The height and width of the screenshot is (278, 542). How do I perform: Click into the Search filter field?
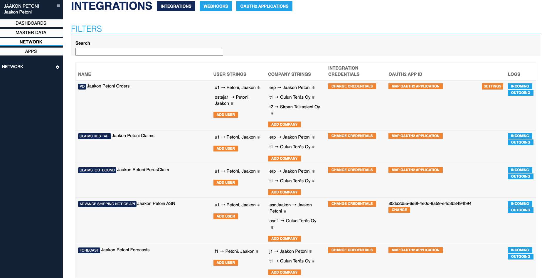coord(149,52)
